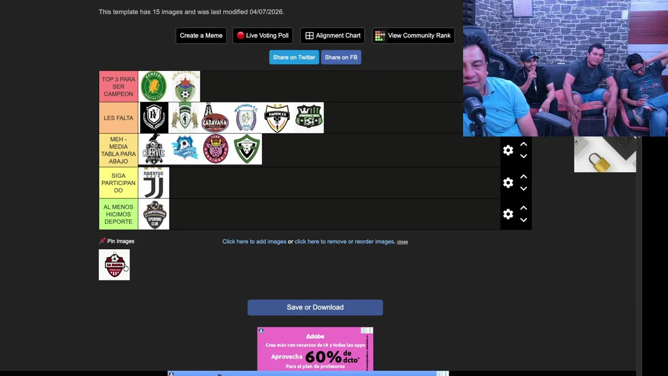This screenshot has height=376, width=668.
Task: Click the AL MENOS HICIMOS DEPORTE green label
Action: pyautogui.click(x=118, y=214)
